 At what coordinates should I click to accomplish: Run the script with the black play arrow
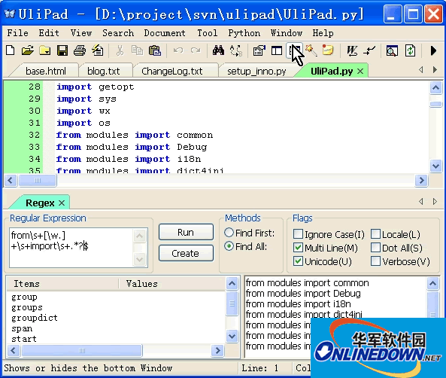click(433, 50)
